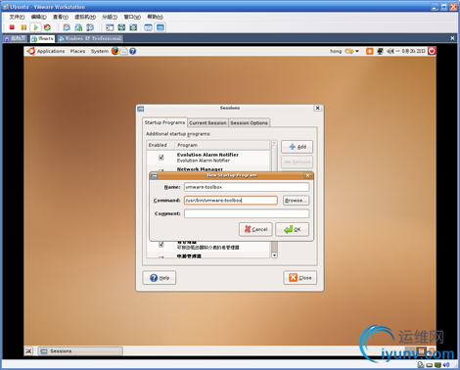Open the 文件 menu in VMware

[17, 17]
